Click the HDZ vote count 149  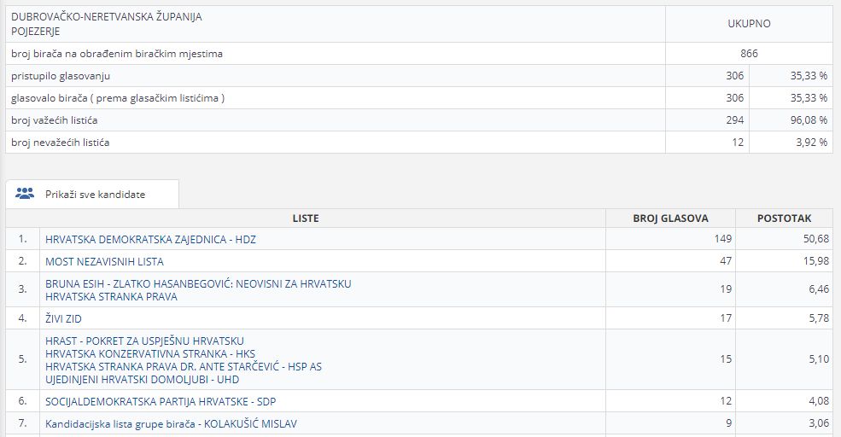(x=722, y=240)
